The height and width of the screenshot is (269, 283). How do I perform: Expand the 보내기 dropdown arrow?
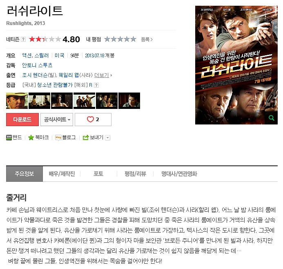coord(107,138)
